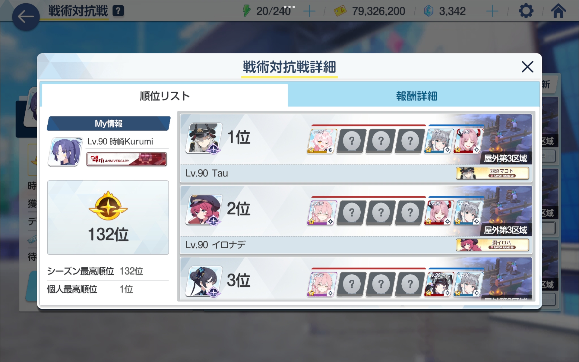Click the back arrow button
This screenshot has height=362, width=579.
[x=26, y=17]
